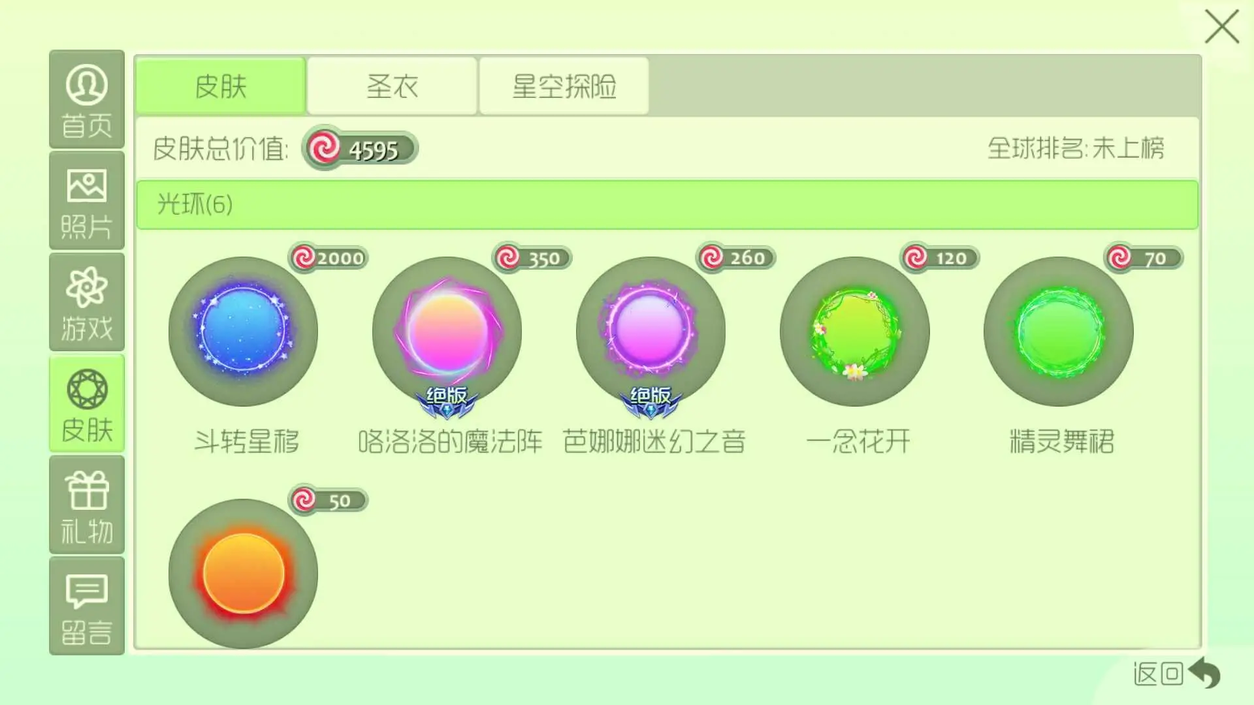This screenshot has width=1254, height=705.
Task: Open the 游戏 game sidebar icon
Action: coord(87,302)
